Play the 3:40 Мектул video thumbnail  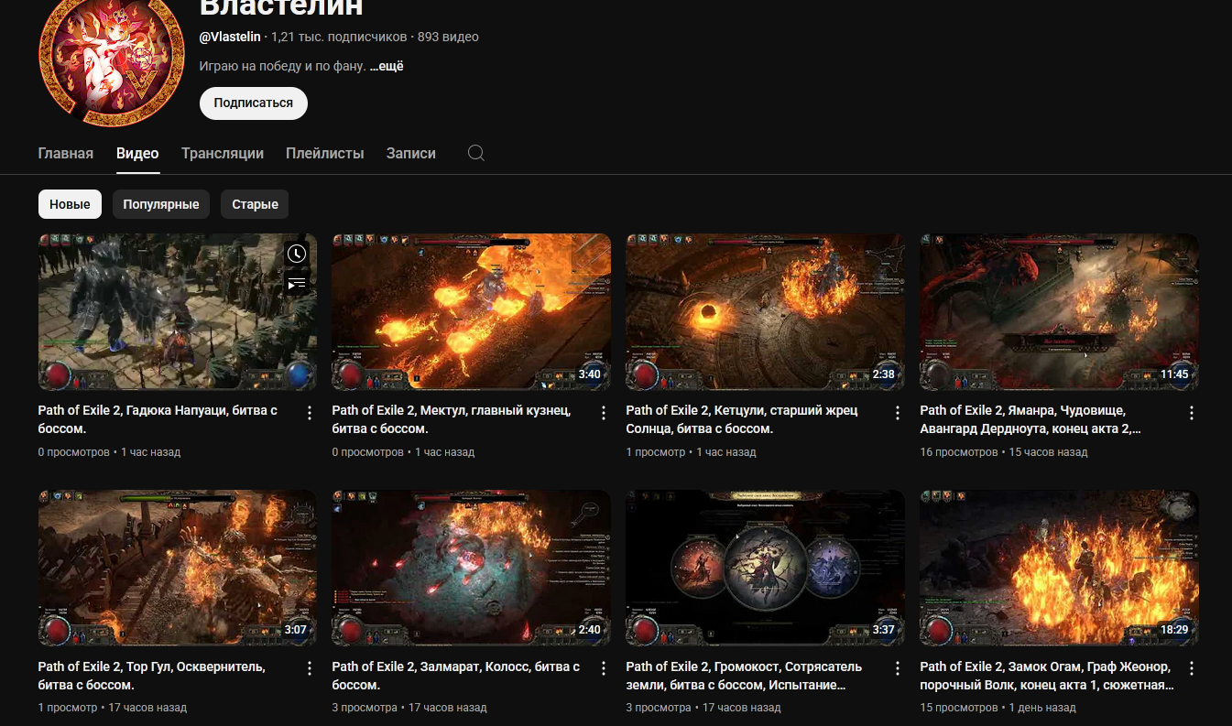472,312
